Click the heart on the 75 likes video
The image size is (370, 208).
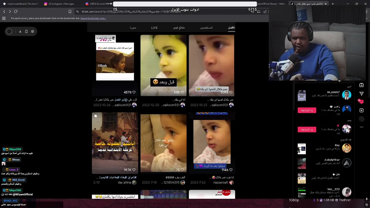[x=182, y=170]
